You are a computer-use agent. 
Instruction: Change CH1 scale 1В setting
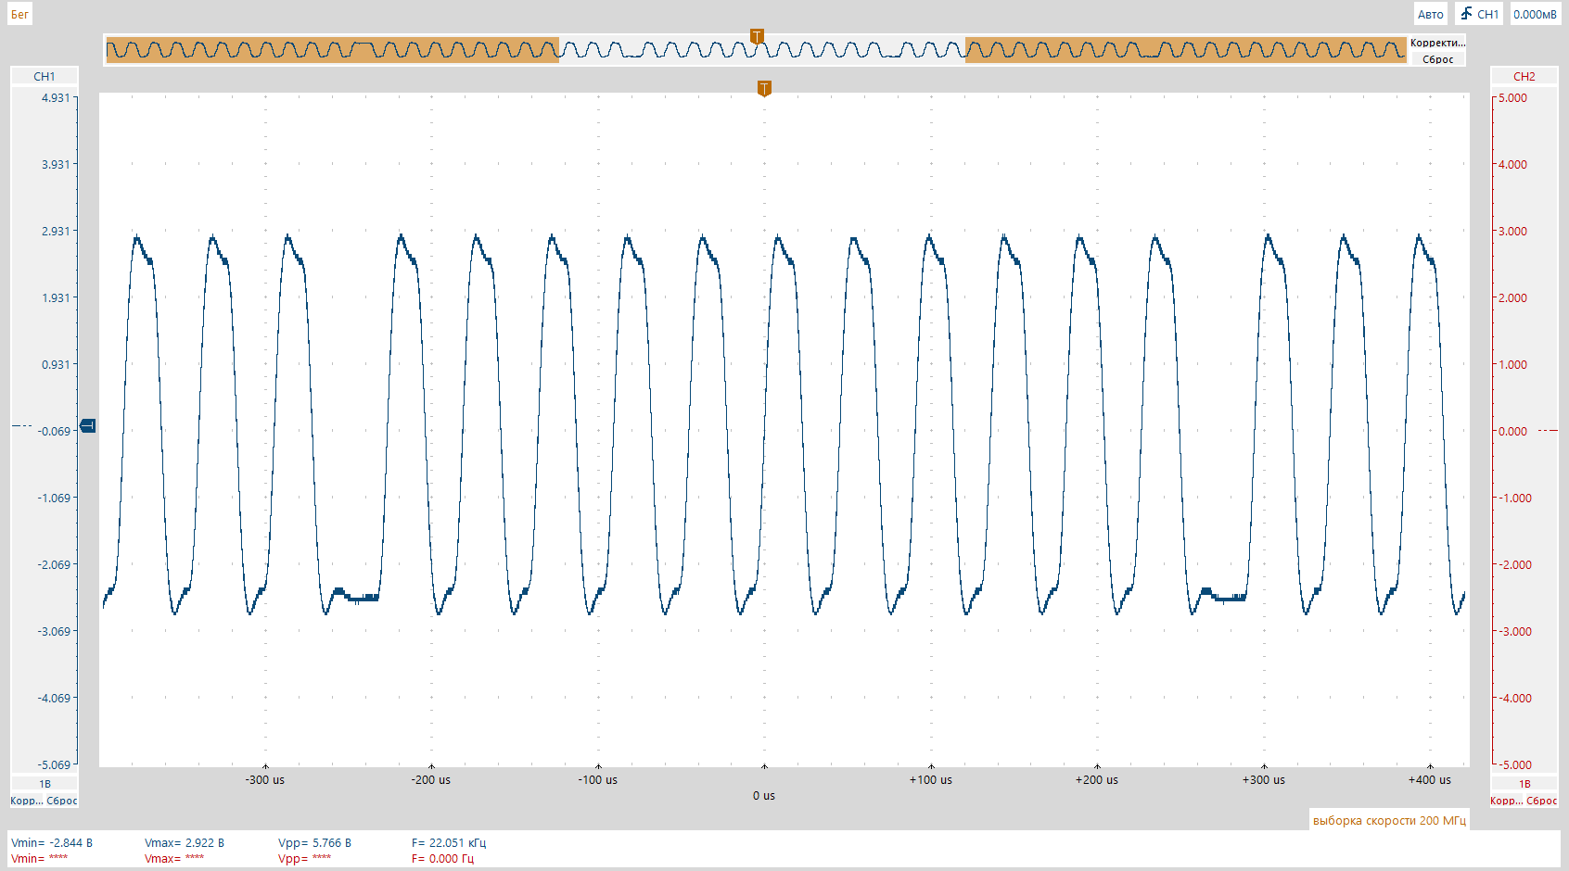click(x=44, y=784)
